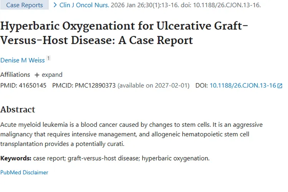The height and width of the screenshot is (192, 288).
Task: Click the external link icon beside the DOI
Action: [x=280, y=86]
